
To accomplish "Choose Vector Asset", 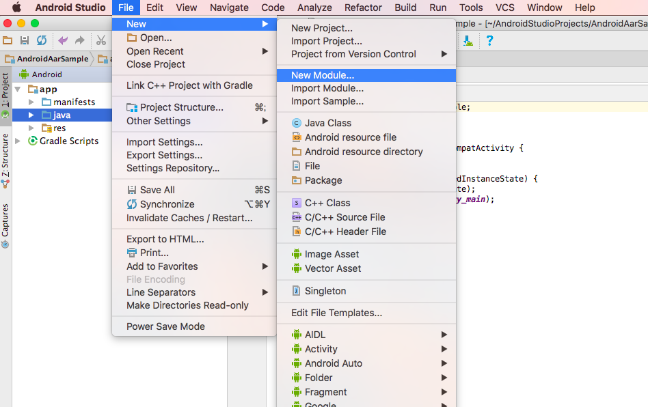I will pos(366,268).
